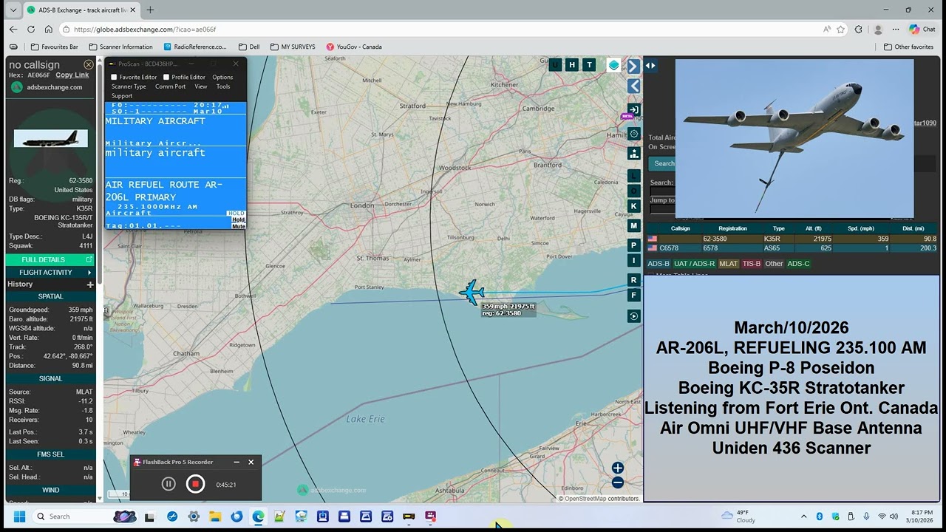This screenshot has height=532, width=946.
Task: Sort aircraft table by Registration column
Action: pos(732,228)
